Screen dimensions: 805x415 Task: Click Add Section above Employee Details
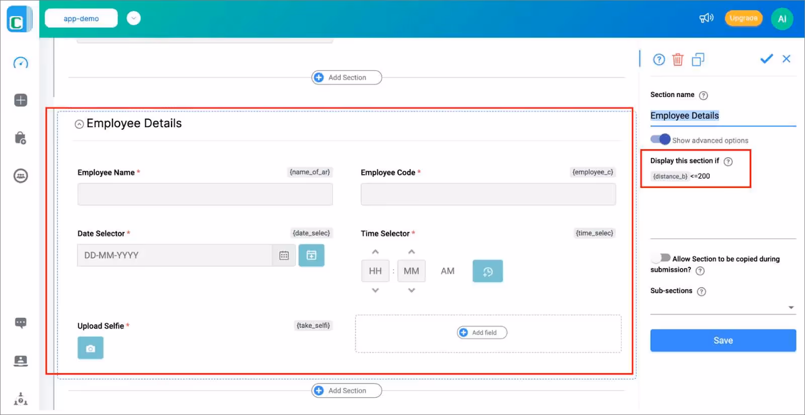(347, 77)
